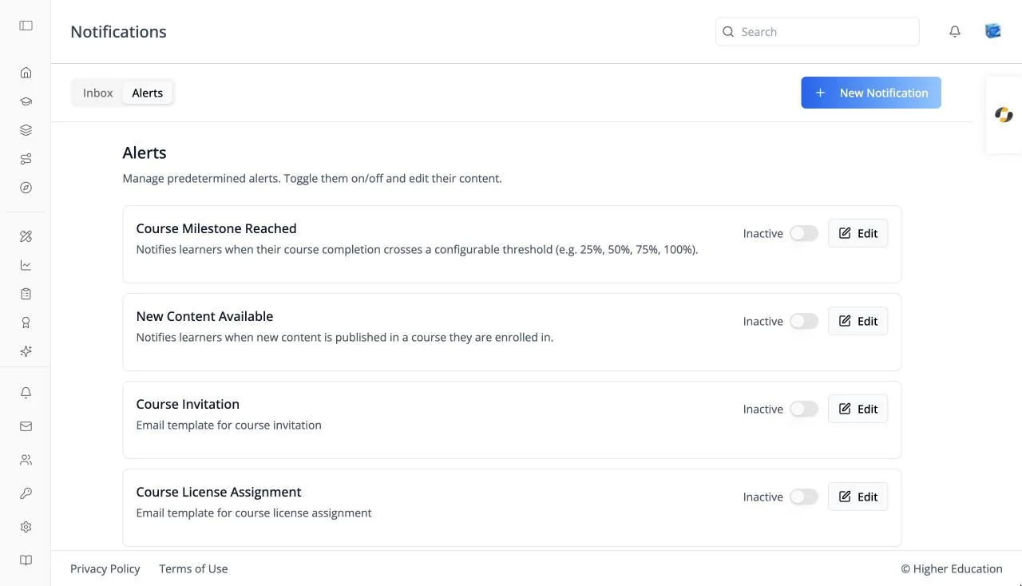The image size is (1022, 586).
Task: Toggle the sidebar panel icon
Action: tap(26, 26)
